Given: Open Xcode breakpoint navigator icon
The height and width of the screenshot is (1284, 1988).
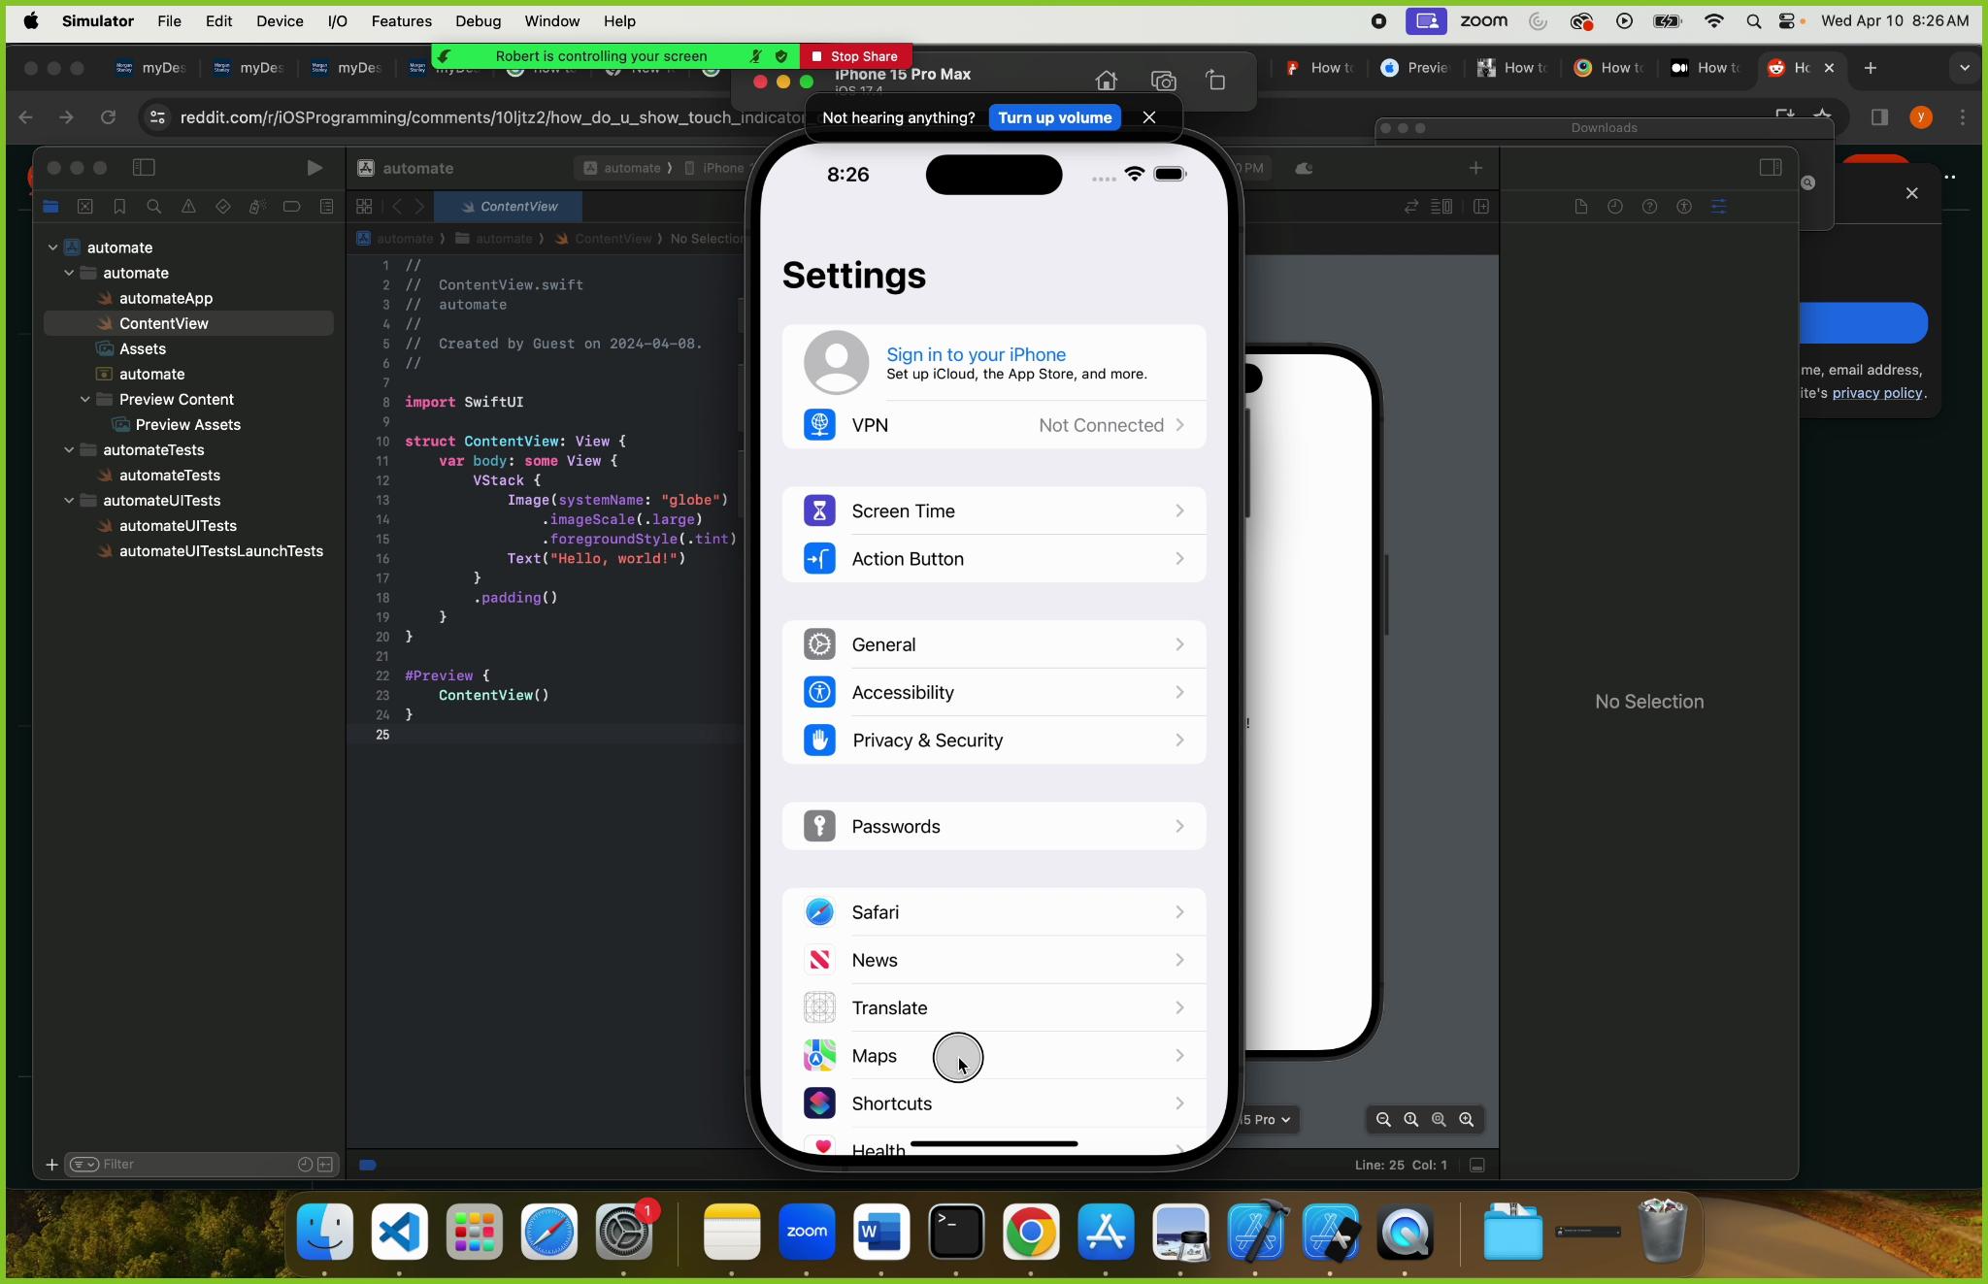Looking at the screenshot, I should 291,207.
